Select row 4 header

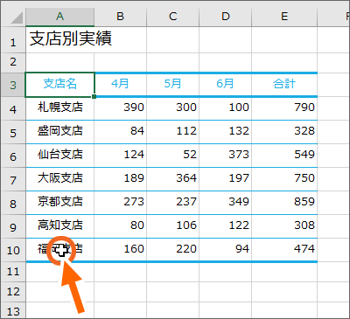coord(13,108)
